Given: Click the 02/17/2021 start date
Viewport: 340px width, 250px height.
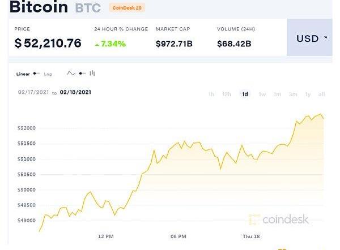Looking at the screenshot, I should (x=33, y=92).
